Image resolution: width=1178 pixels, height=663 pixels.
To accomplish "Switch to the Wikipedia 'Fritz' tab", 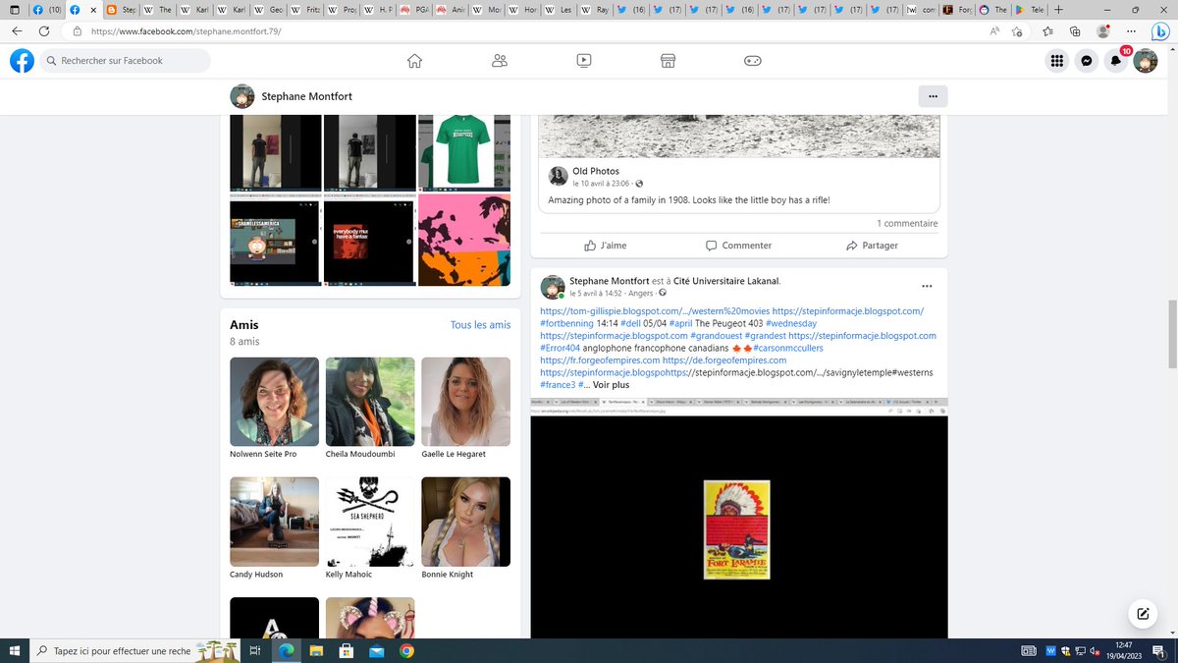I will click(x=303, y=9).
